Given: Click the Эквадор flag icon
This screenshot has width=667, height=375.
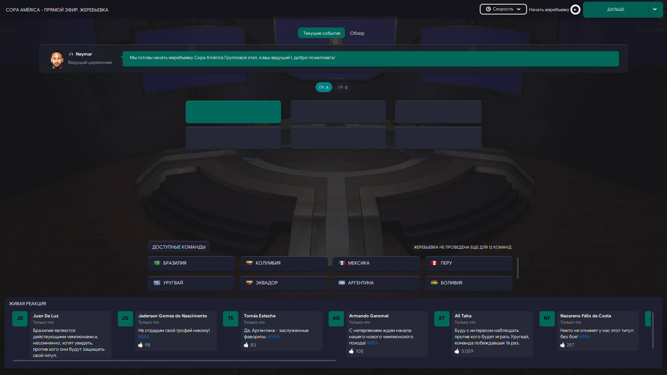Looking at the screenshot, I should point(249,283).
